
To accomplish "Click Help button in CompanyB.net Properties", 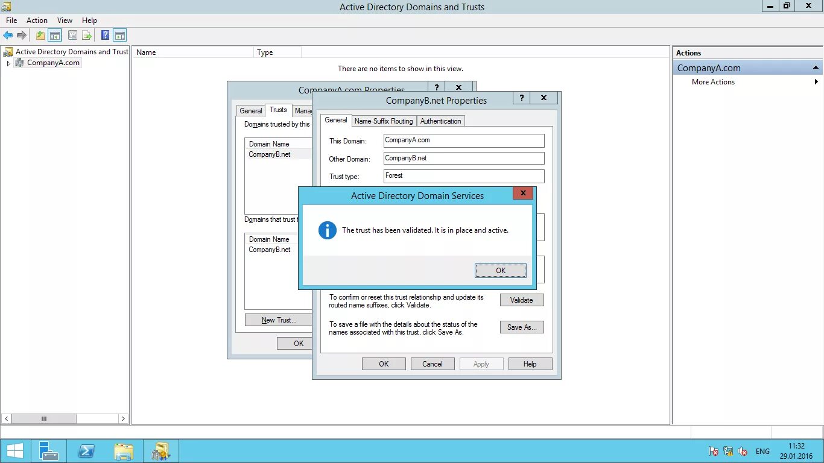I will [530, 364].
